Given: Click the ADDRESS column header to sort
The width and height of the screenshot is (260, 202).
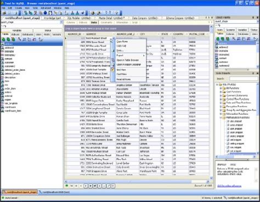Looking at the screenshot, I should [100, 34].
